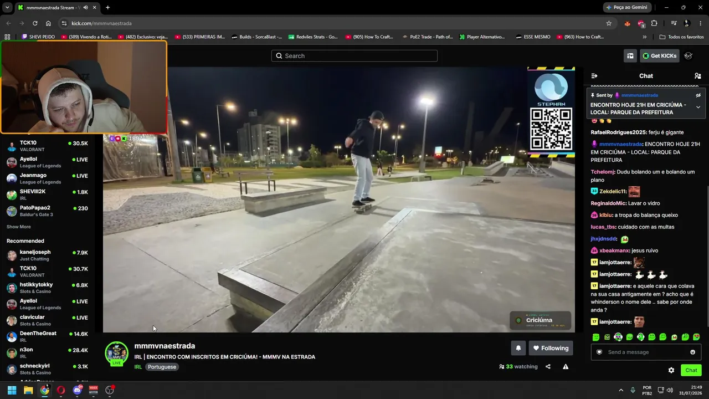Open the browser extensions puzzle icon
This screenshot has height=399, width=709.
654,23
